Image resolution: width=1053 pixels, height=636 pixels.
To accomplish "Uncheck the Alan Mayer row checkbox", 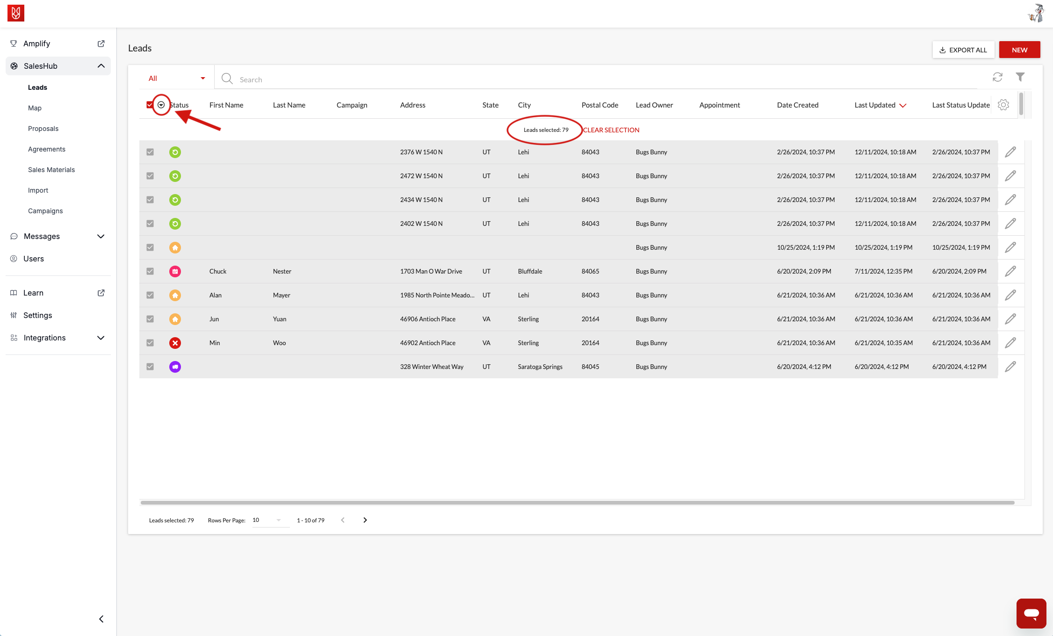I will pos(150,295).
